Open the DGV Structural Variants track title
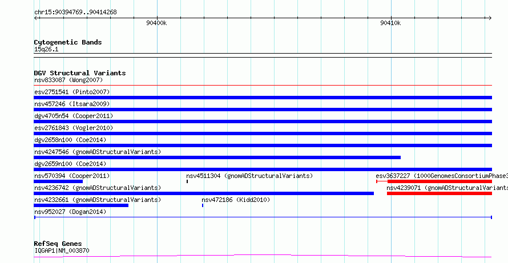 point(80,73)
